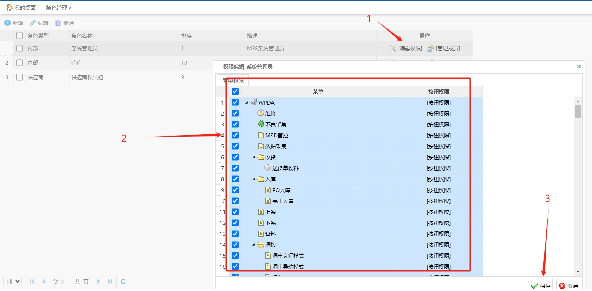Click 保存 to save permissions

(541, 286)
